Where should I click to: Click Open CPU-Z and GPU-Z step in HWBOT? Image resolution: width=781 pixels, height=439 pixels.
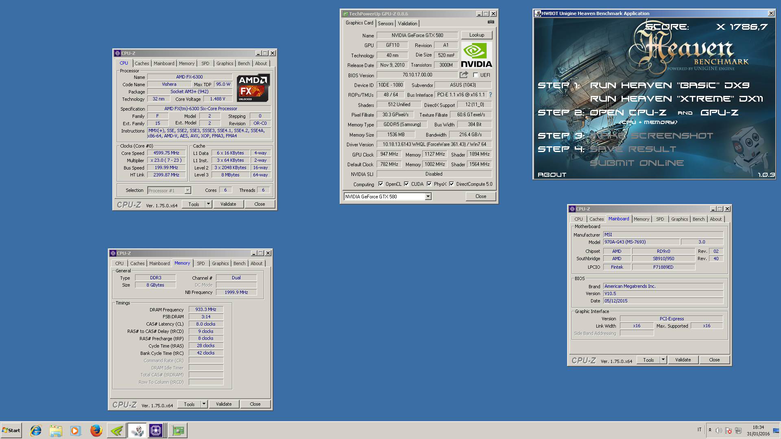(664, 113)
